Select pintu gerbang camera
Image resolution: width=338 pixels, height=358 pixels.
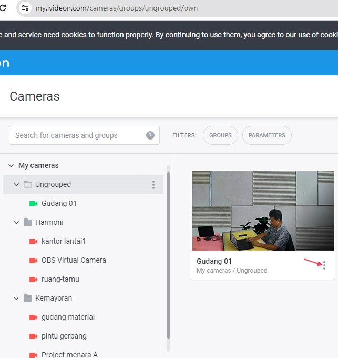coord(64,336)
